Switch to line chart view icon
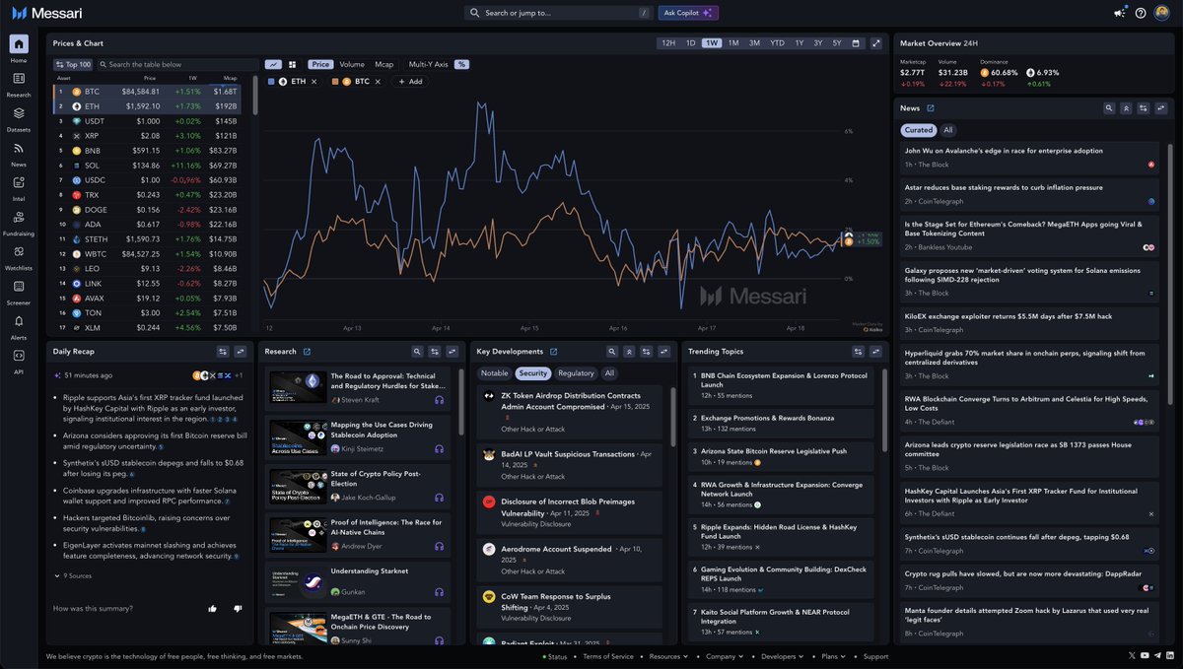The height and width of the screenshot is (669, 1183). pyautogui.click(x=274, y=64)
